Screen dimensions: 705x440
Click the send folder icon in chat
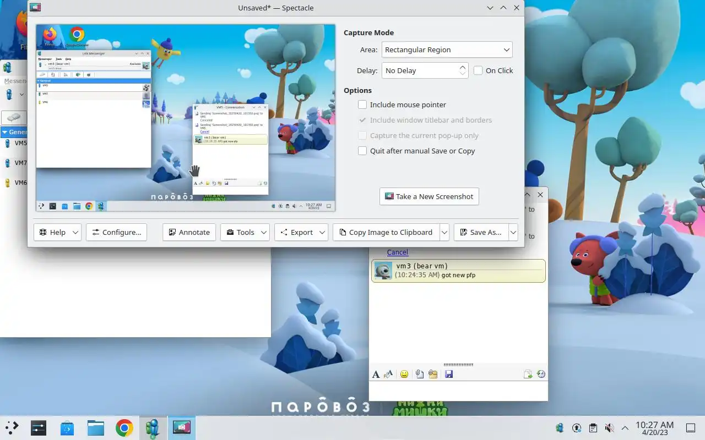coord(433,374)
